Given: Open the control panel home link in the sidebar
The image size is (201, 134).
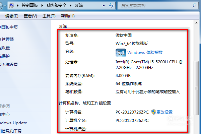Looking at the screenshot, I should (9, 27).
